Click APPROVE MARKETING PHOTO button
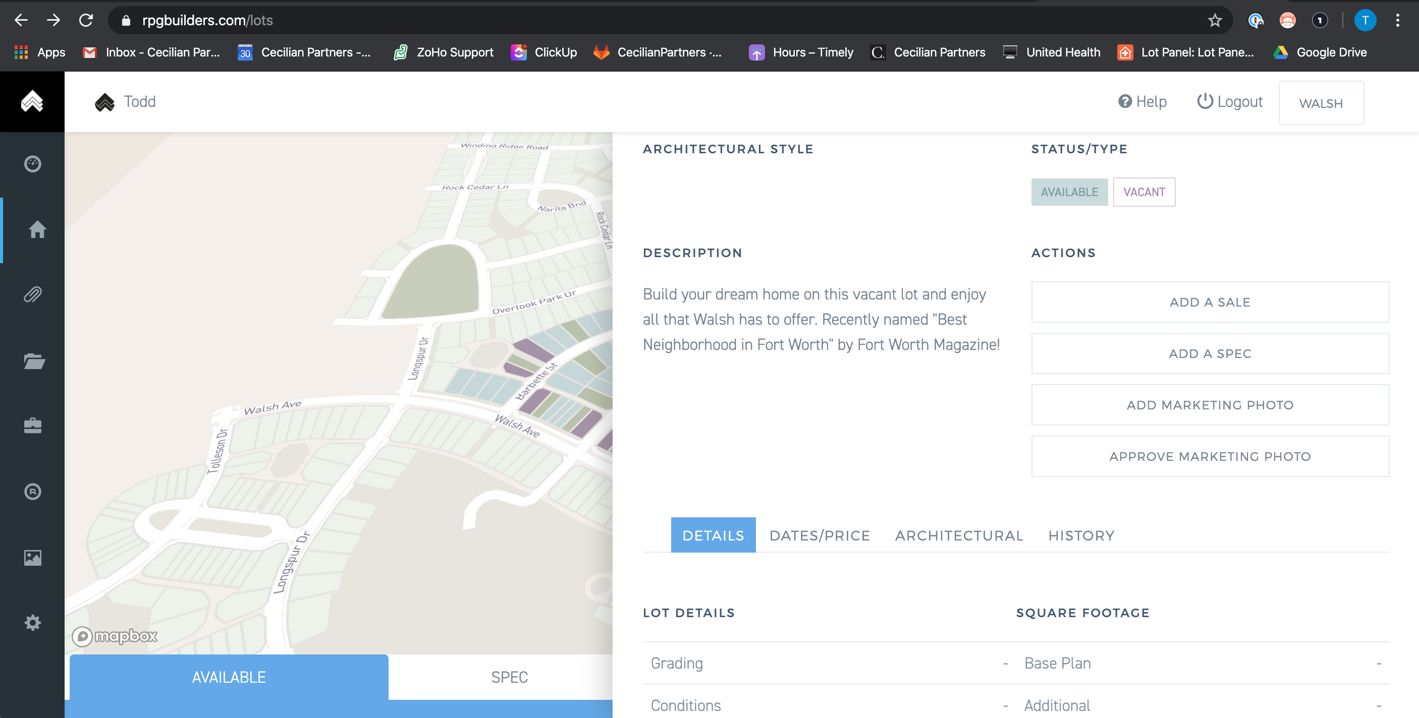Viewport: 1419px width, 718px height. click(1210, 456)
